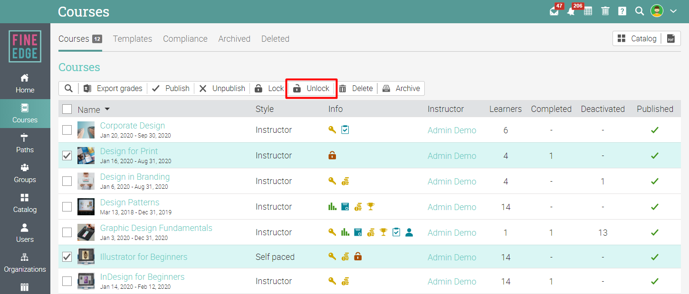Switch to the Deleted tab
Screen dimensions: 689x294
click(275, 39)
